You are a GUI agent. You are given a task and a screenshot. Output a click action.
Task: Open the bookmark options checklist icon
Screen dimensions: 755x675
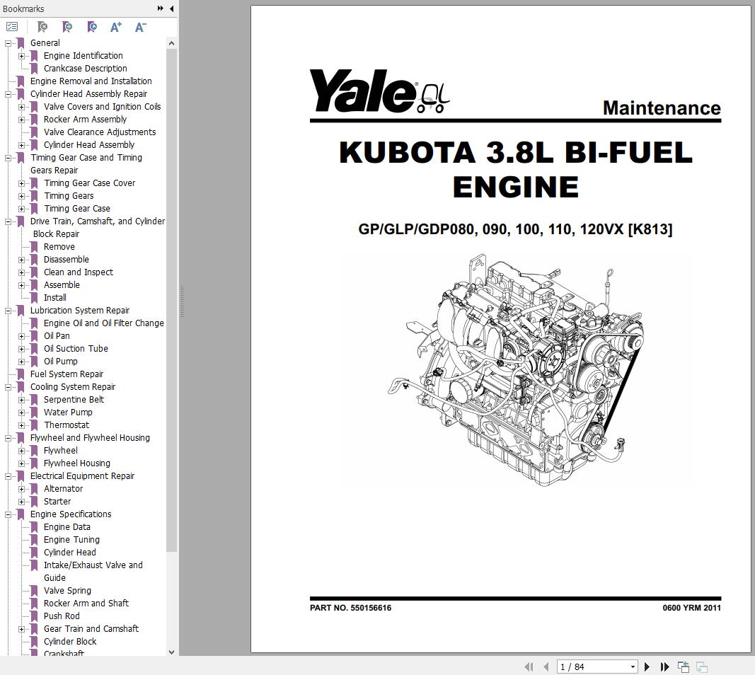12,28
